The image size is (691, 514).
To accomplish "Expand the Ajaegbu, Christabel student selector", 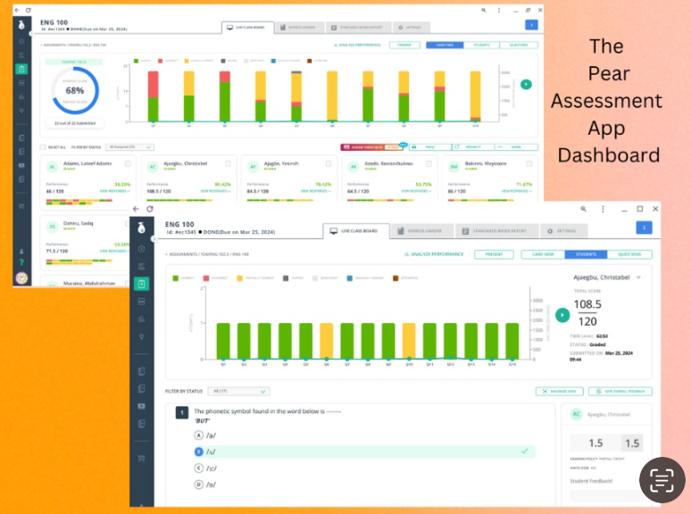I will (x=606, y=278).
